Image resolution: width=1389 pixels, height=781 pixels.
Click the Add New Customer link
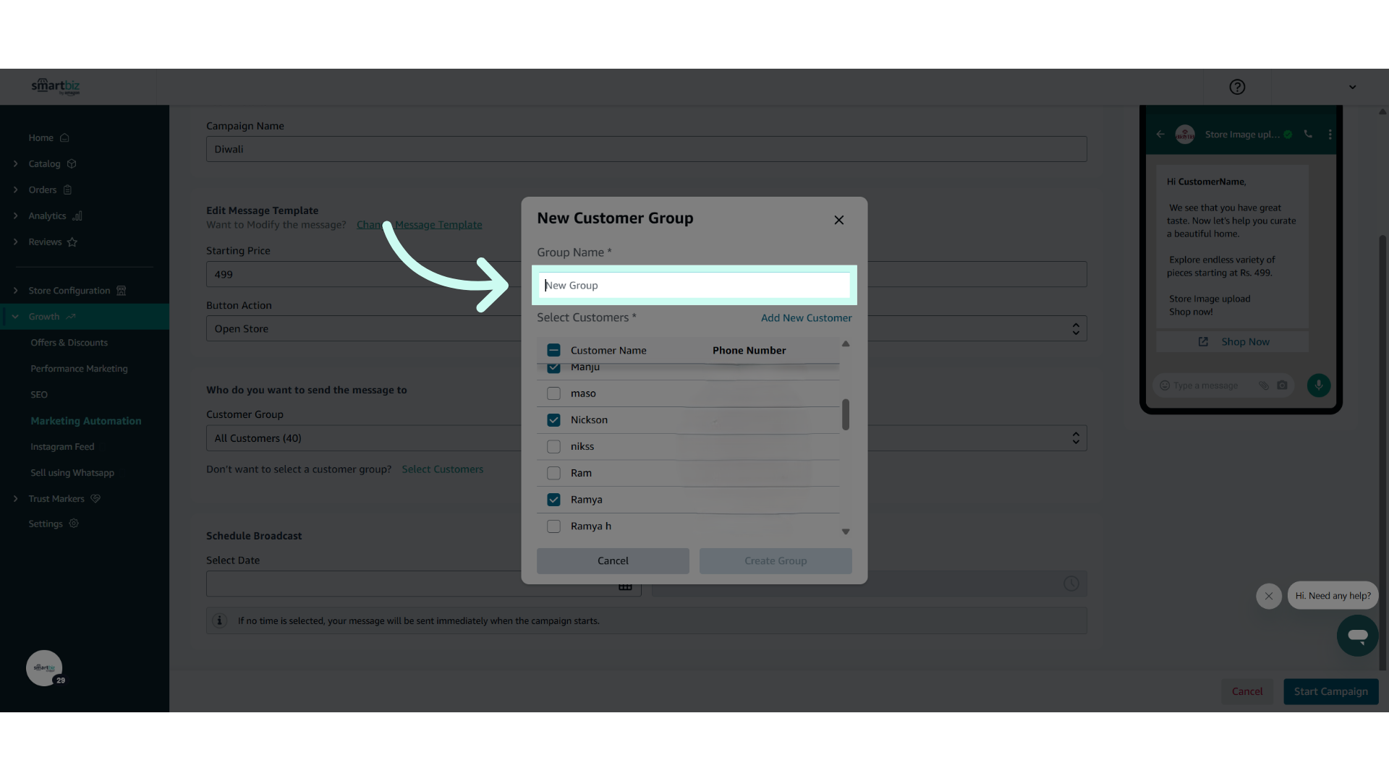806,317
